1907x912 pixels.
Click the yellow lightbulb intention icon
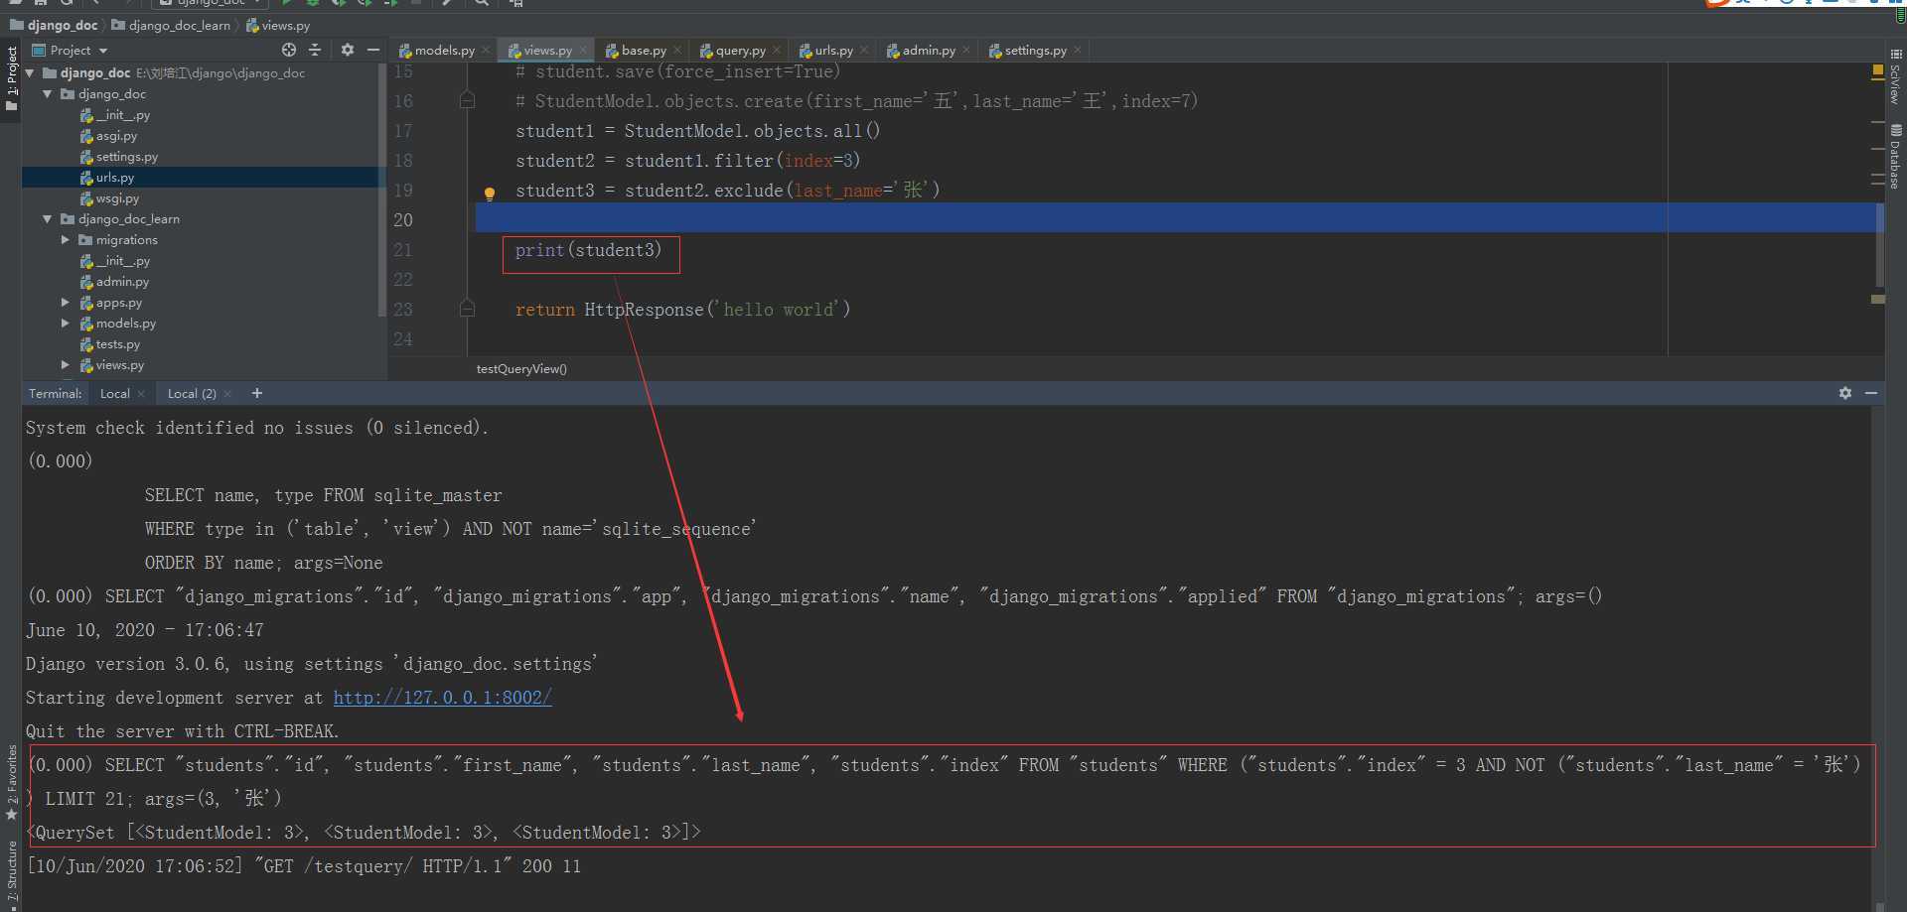[x=489, y=194]
